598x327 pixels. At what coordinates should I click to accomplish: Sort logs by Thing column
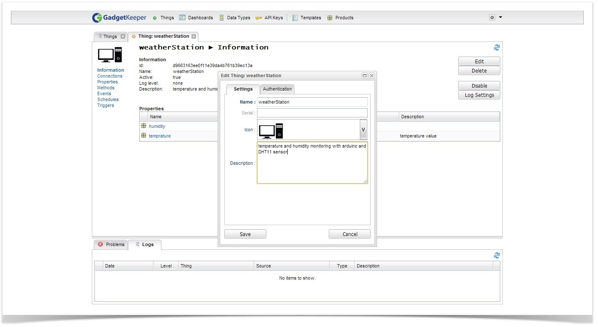click(x=216, y=266)
